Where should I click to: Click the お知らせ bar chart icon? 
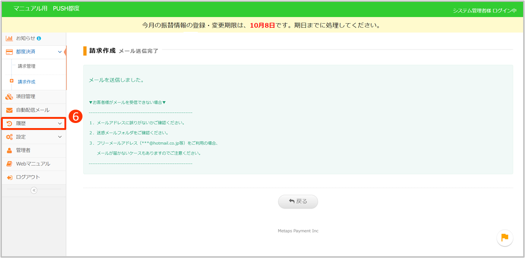point(9,38)
